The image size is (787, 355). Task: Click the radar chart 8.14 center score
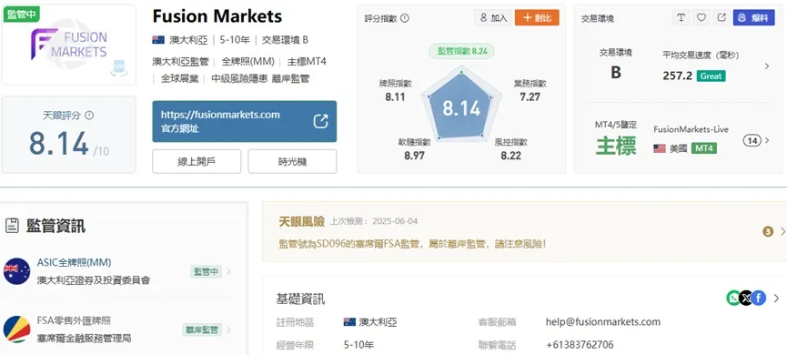[x=461, y=108]
